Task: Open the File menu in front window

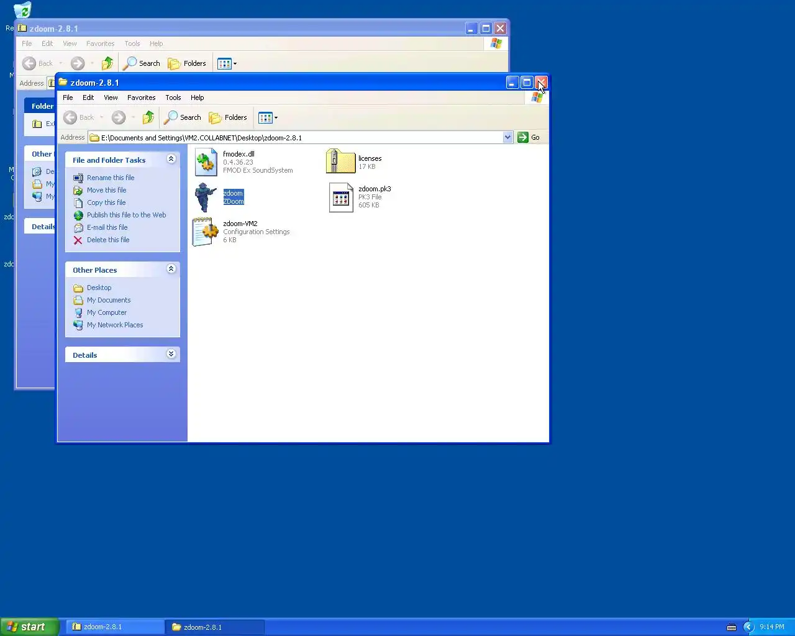Action: click(x=68, y=98)
